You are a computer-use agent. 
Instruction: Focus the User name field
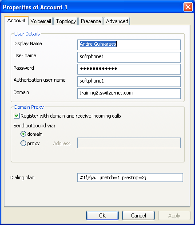129,57
